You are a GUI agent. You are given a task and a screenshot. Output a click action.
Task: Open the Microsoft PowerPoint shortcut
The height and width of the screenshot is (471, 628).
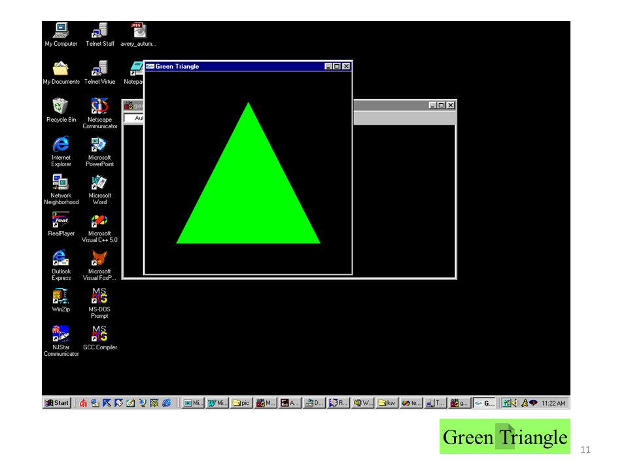pos(99,151)
